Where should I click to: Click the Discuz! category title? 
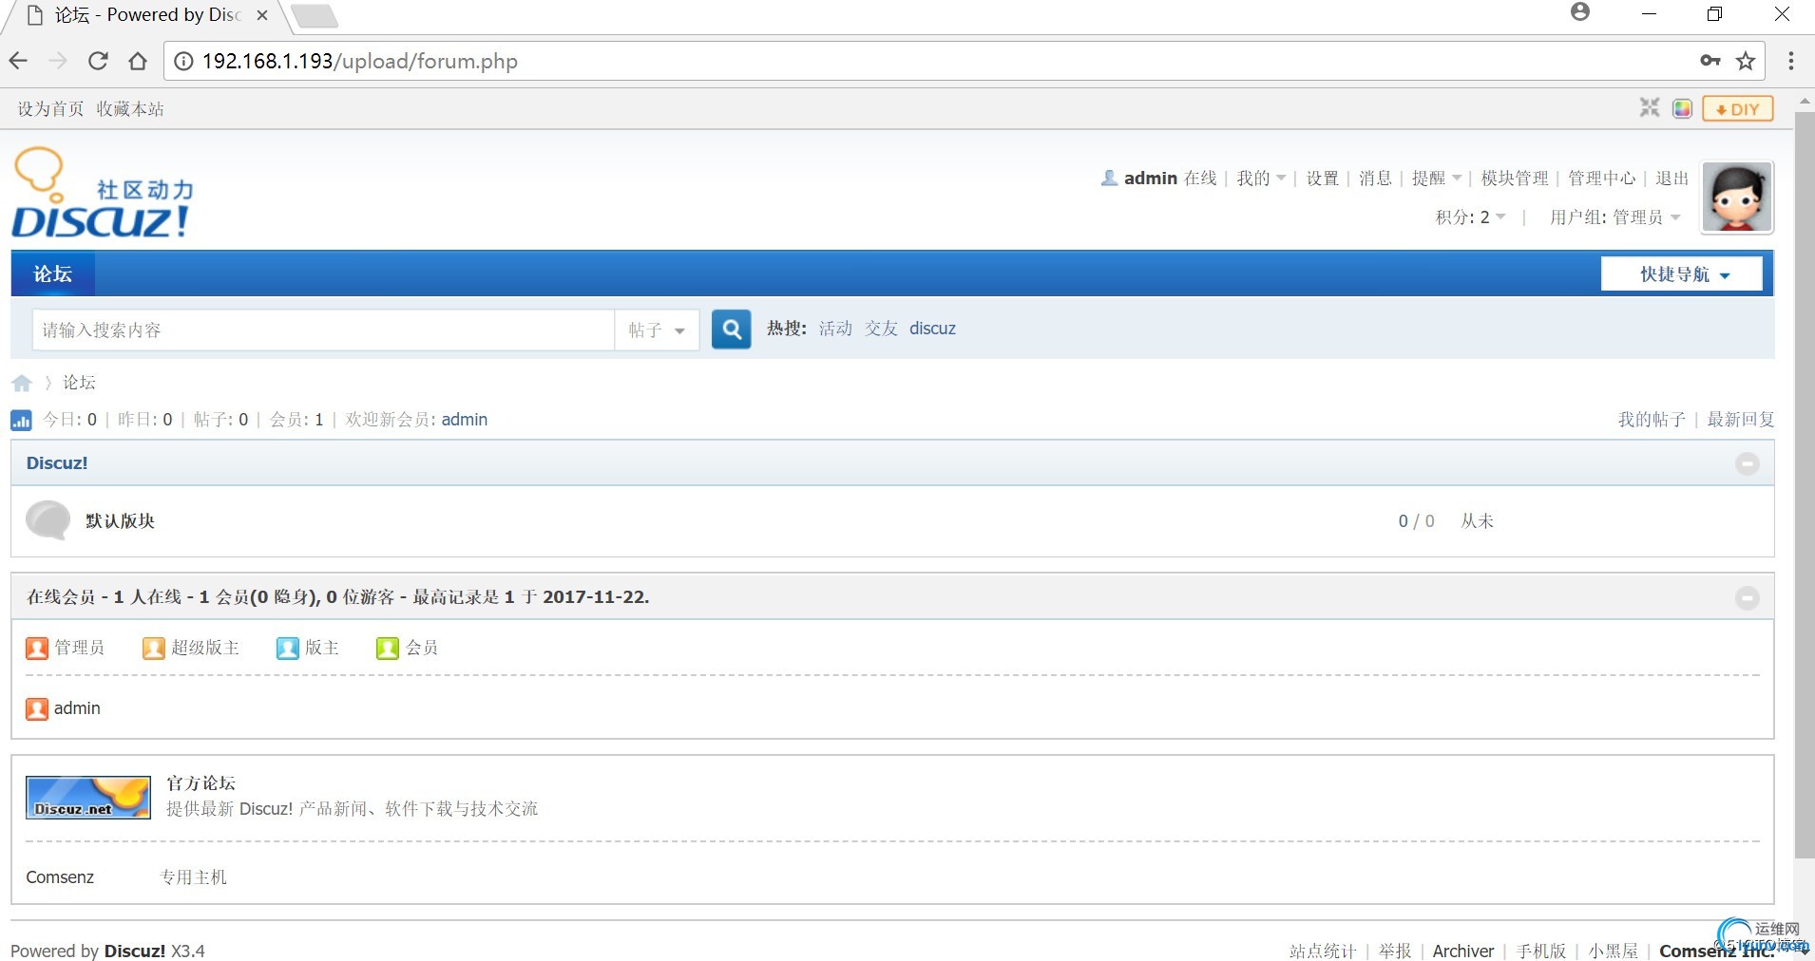pyautogui.click(x=57, y=463)
